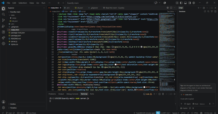
Task: Click the Chat with Copilot input field
Action: pyautogui.click(x=197, y=99)
